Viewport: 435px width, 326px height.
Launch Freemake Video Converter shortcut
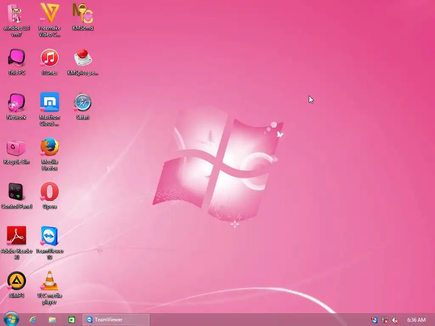[x=49, y=20]
